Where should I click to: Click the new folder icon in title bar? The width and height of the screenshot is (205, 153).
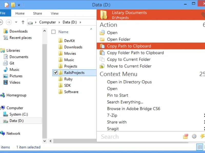click(x=13, y=5)
